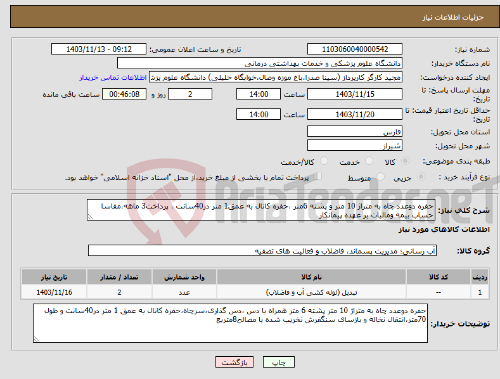Click the need date cell 1403/11/16

coord(54,292)
